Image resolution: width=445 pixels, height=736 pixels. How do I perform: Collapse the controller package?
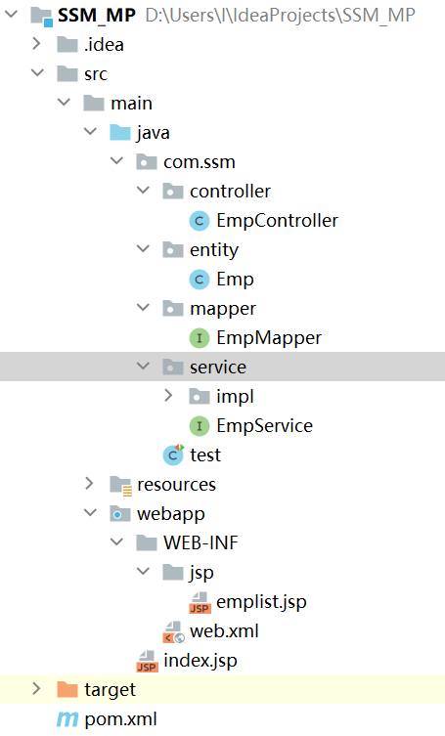[143, 190]
